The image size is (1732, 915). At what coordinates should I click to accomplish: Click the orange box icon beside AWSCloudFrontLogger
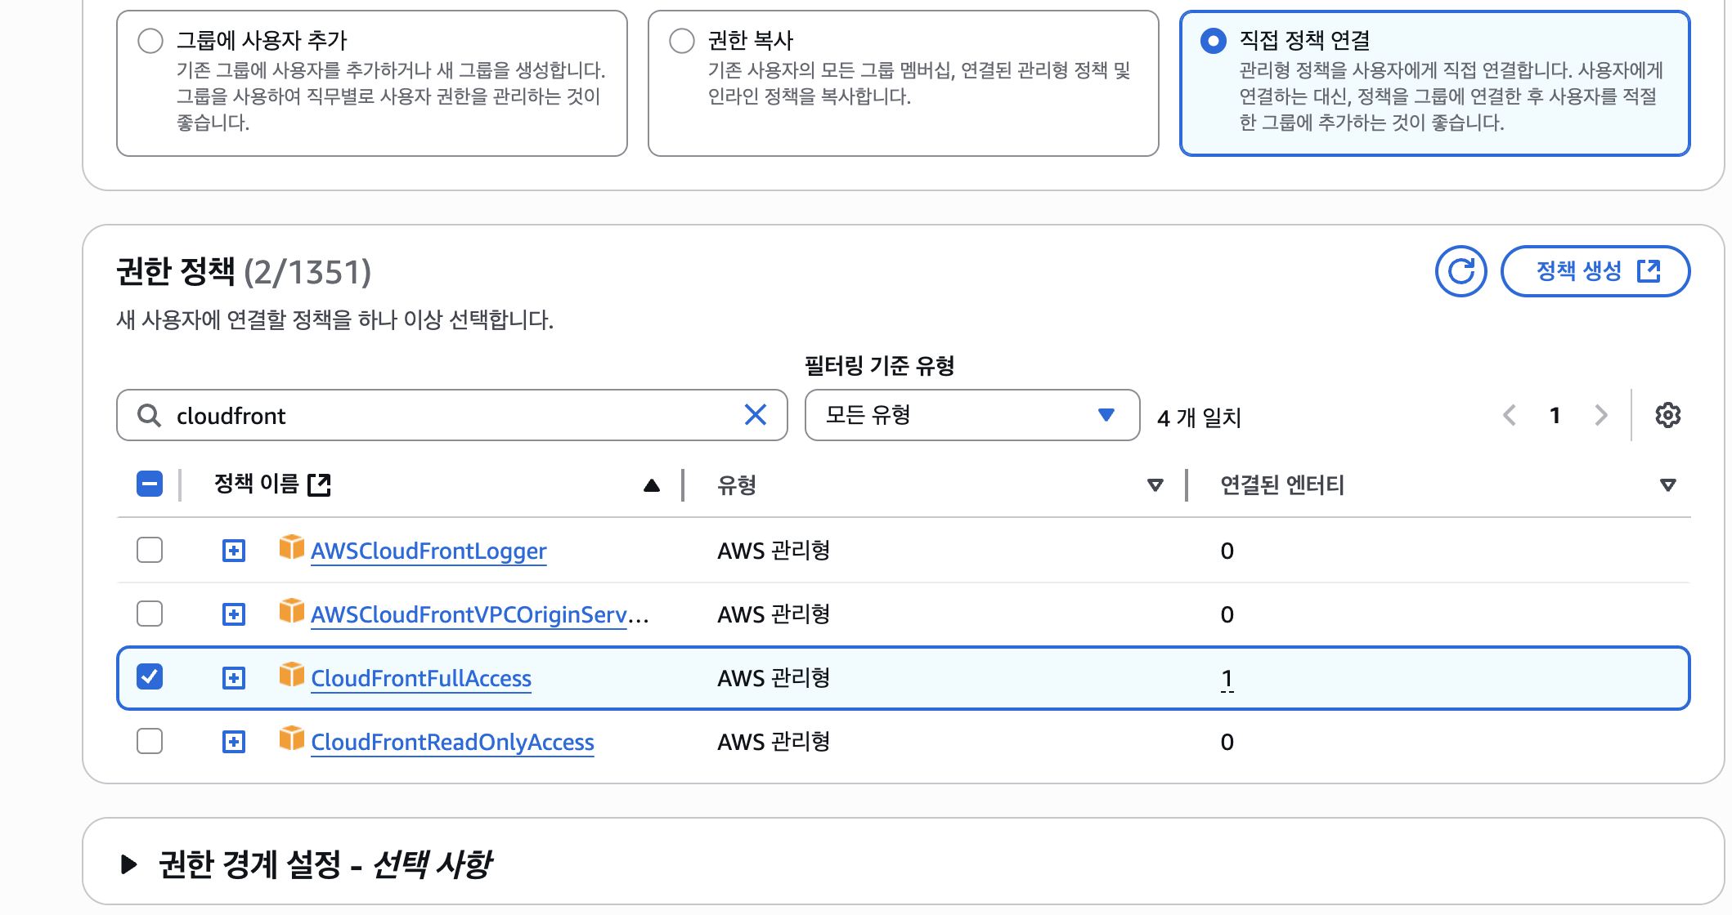tap(291, 547)
